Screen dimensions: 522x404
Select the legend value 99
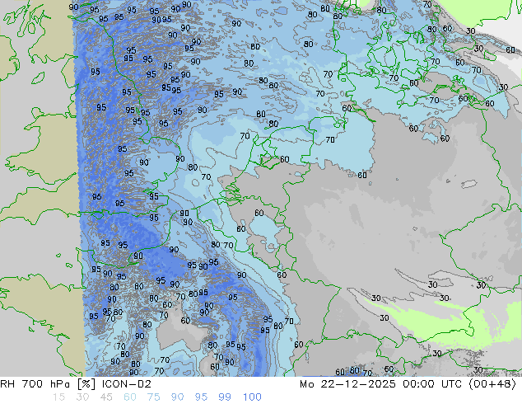pyautogui.click(x=225, y=397)
